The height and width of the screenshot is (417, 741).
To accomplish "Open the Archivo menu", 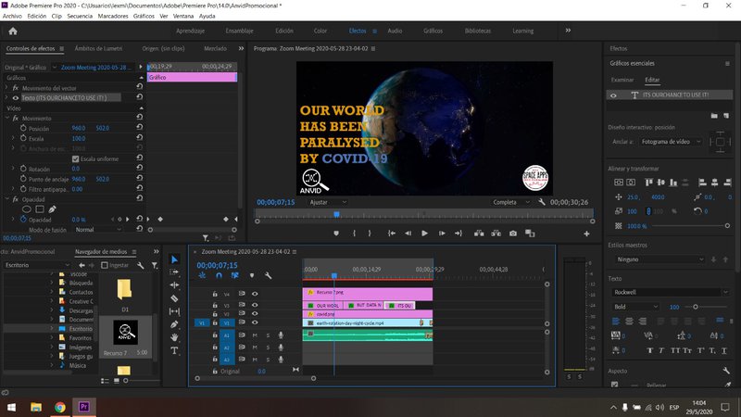I will pos(12,16).
